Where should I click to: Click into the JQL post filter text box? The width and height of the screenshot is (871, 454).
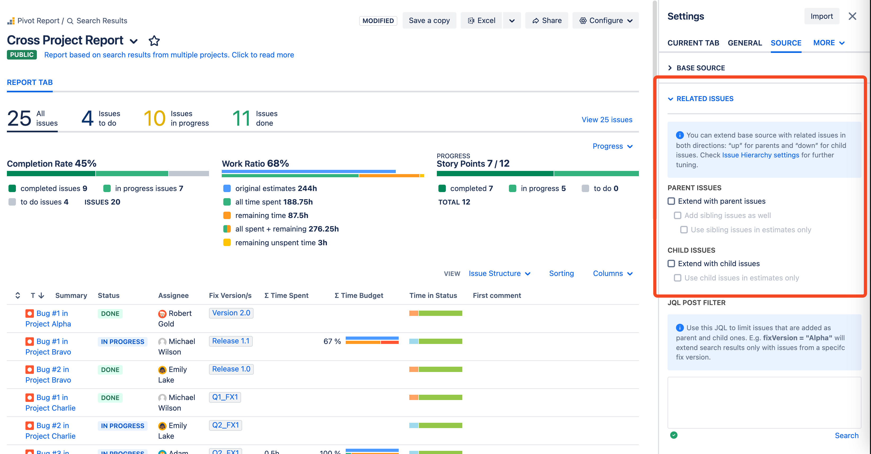(764, 402)
